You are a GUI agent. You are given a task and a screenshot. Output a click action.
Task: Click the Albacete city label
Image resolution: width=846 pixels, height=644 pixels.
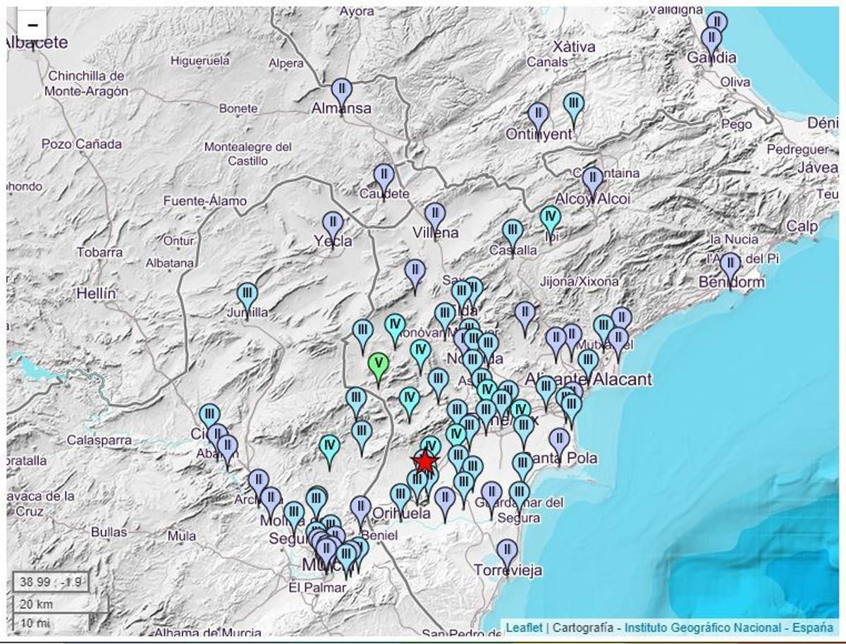click(35, 43)
